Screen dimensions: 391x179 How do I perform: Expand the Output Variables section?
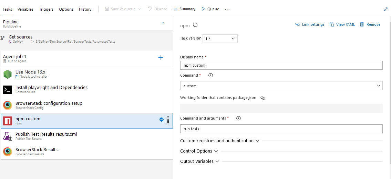(200, 161)
